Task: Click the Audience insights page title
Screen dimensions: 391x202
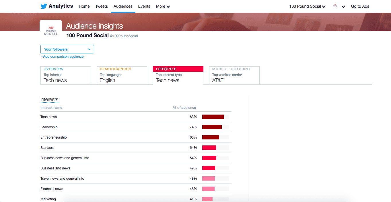Action: pyautogui.click(x=95, y=26)
